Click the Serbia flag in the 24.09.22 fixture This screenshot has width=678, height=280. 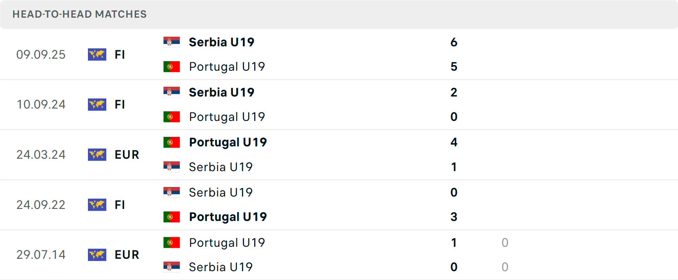pyautogui.click(x=172, y=192)
